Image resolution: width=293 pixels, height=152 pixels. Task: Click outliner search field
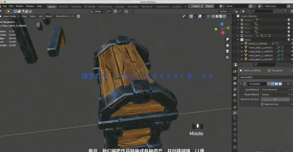262,11
